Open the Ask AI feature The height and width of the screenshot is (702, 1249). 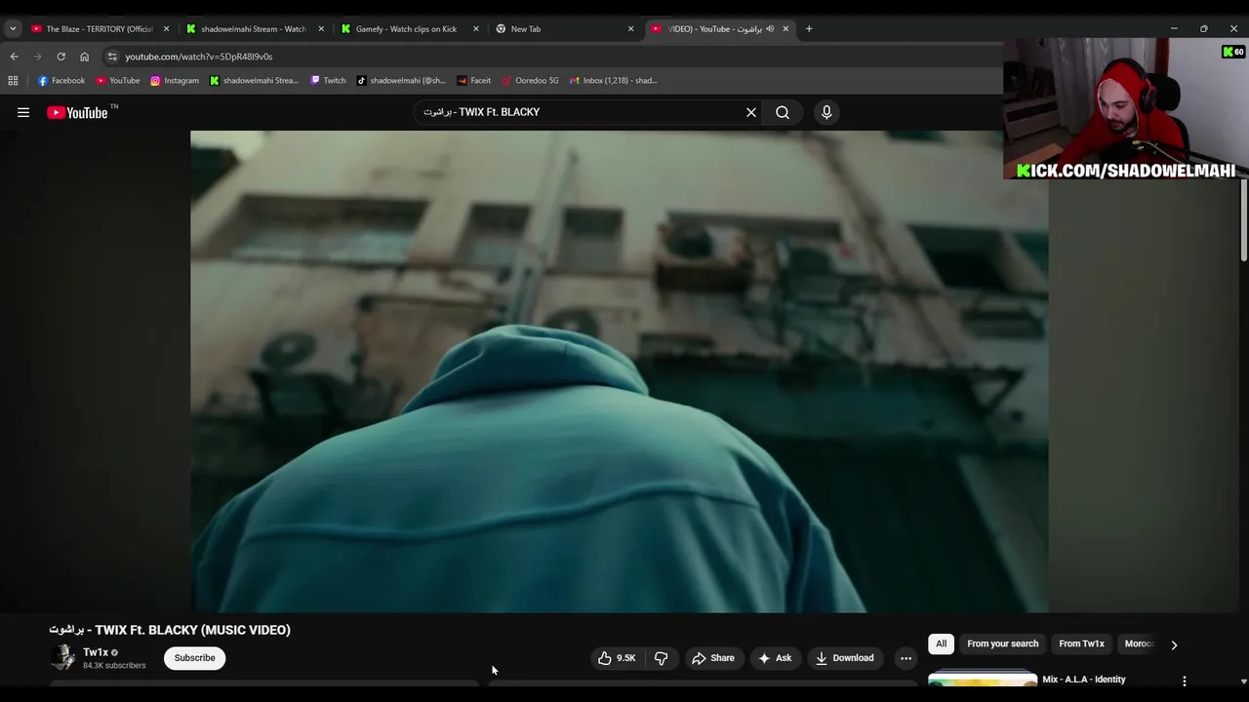pos(775,658)
